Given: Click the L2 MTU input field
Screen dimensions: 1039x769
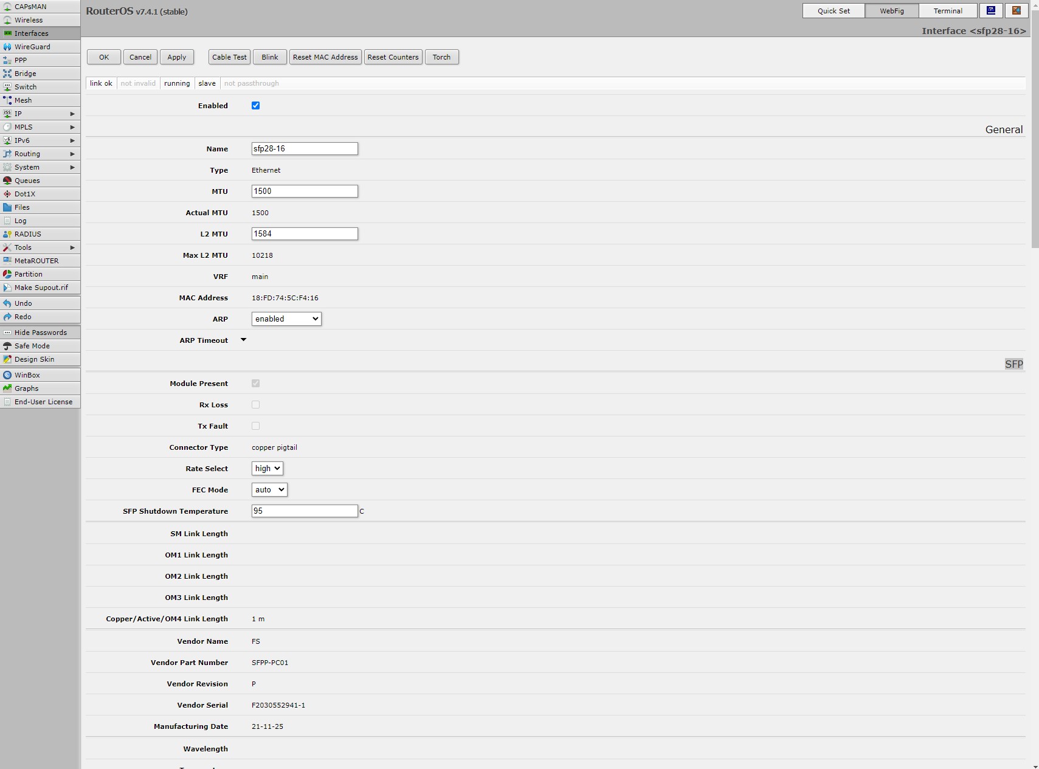Looking at the screenshot, I should point(305,234).
